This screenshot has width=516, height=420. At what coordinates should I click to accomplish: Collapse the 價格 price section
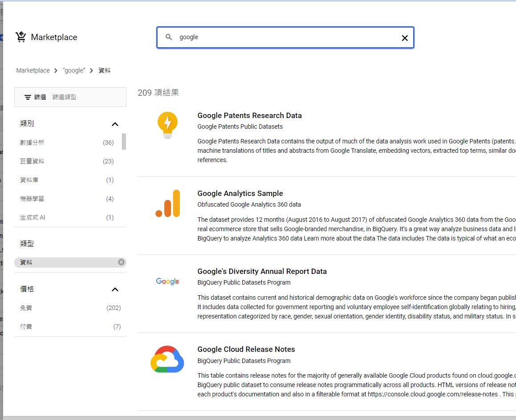click(x=115, y=290)
